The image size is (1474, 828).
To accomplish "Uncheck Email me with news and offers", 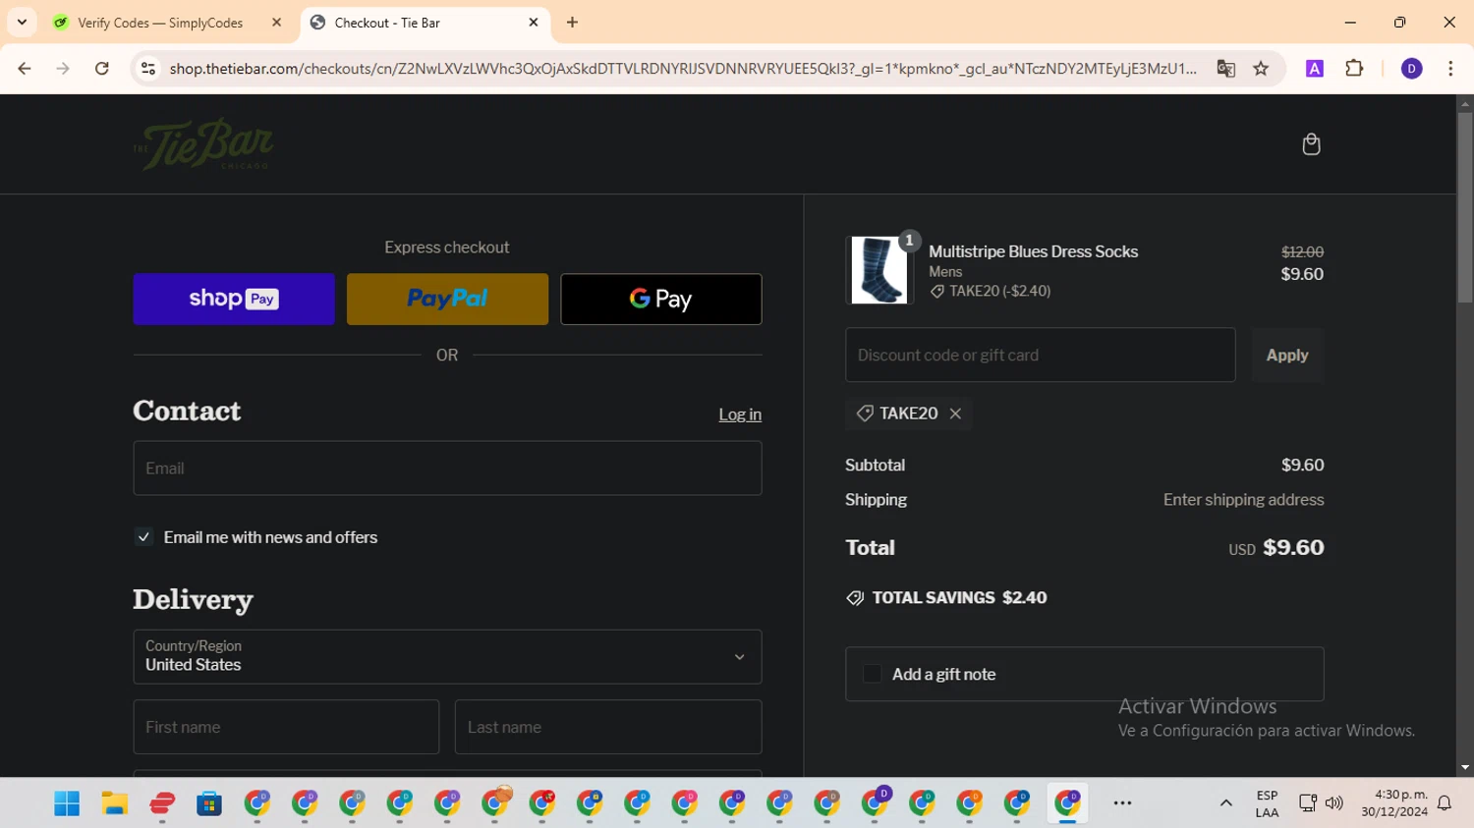I will pos(143,537).
